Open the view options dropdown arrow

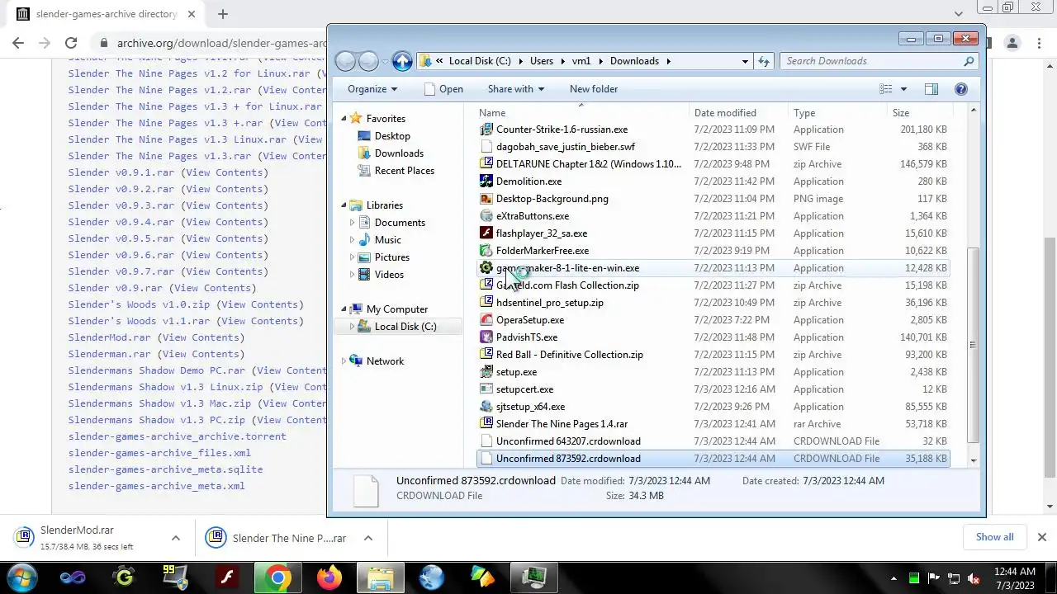click(x=903, y=89)
